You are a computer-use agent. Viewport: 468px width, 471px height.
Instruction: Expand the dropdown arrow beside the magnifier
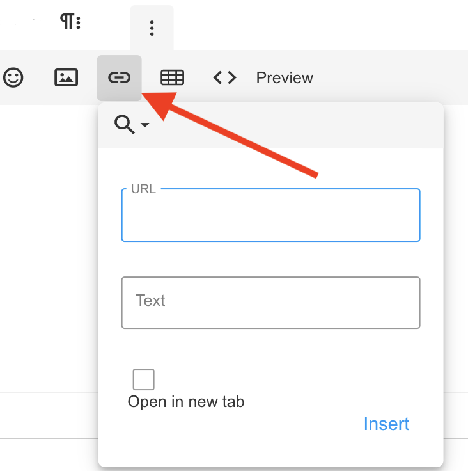(x=145, y=125)
